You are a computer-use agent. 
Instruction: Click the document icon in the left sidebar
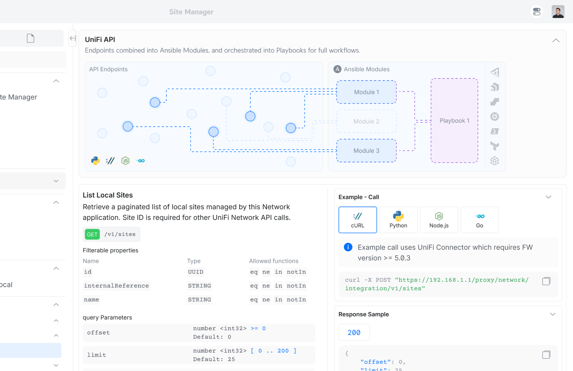point(31,38)
